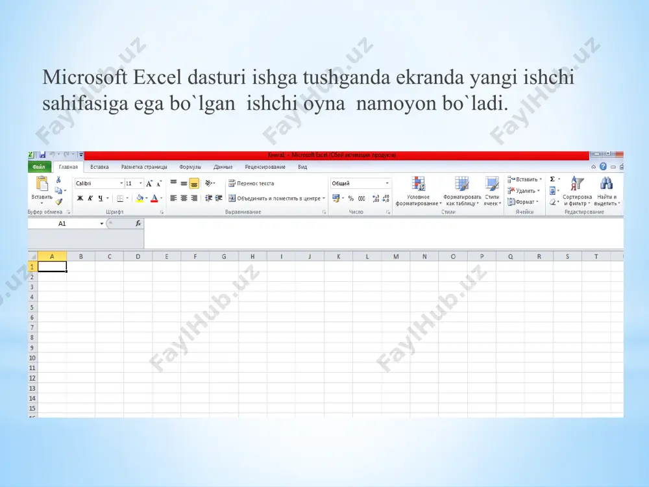Center cell text horizontally

[x=184, y=198]
